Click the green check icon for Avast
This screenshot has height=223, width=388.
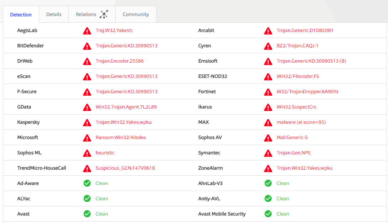point(87,214)
